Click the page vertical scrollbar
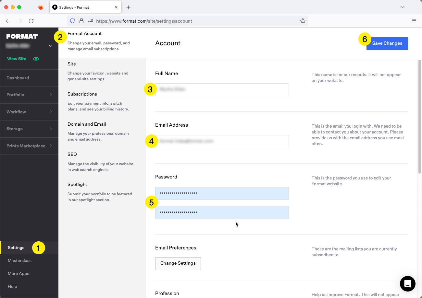Viewport: 422px width, 298px height. point(419,117)
